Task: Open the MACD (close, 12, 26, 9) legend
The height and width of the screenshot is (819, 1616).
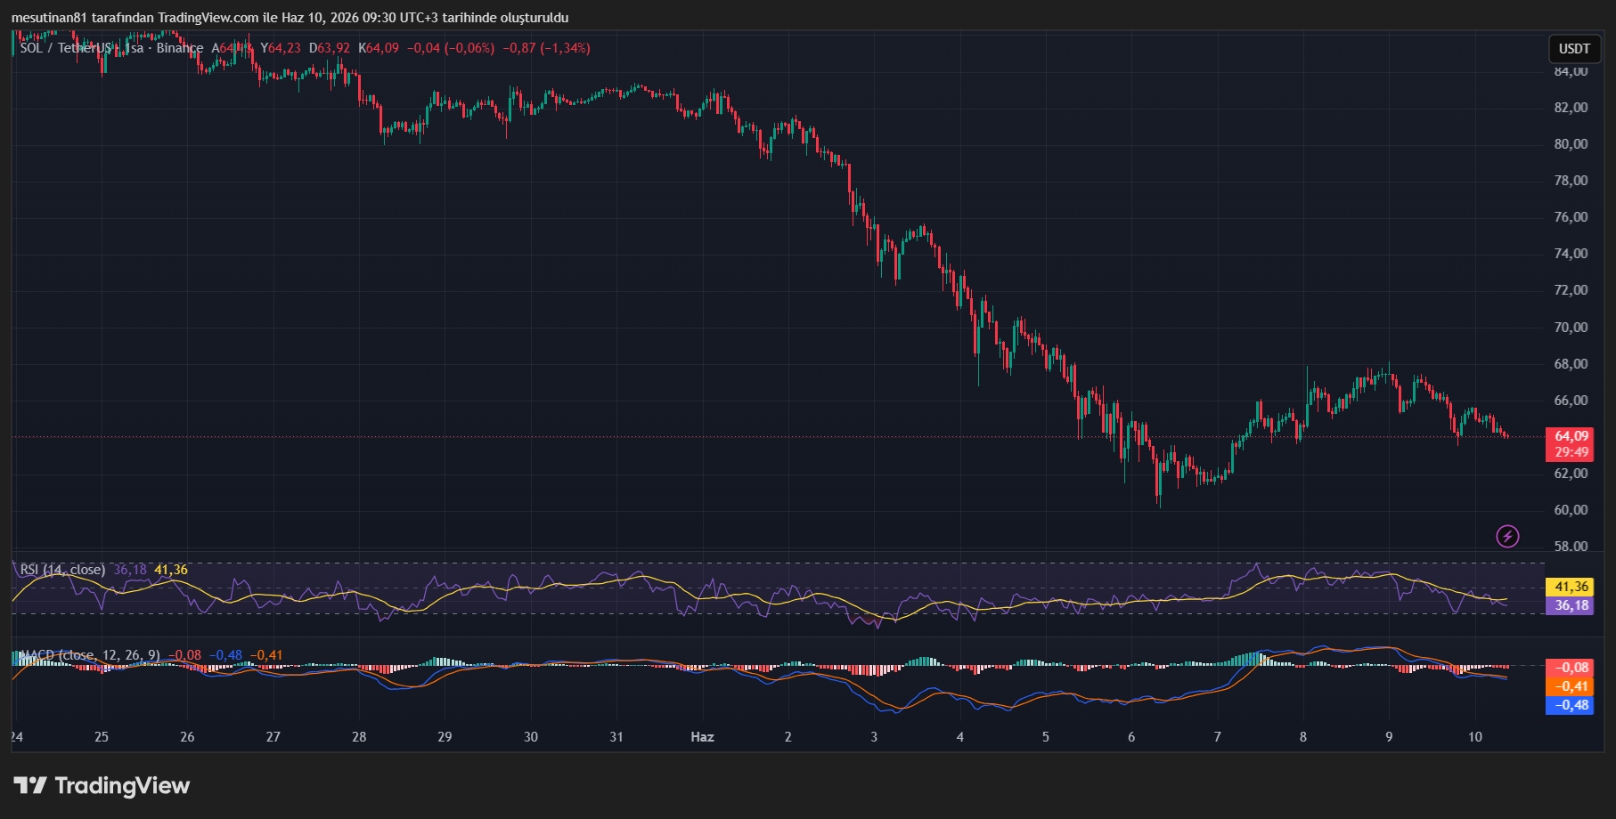Action: (89, 655)
